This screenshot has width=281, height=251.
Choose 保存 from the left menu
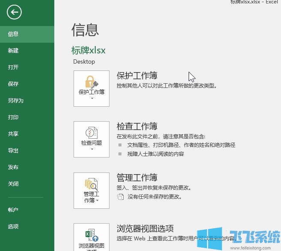click(x=13, y=84)
